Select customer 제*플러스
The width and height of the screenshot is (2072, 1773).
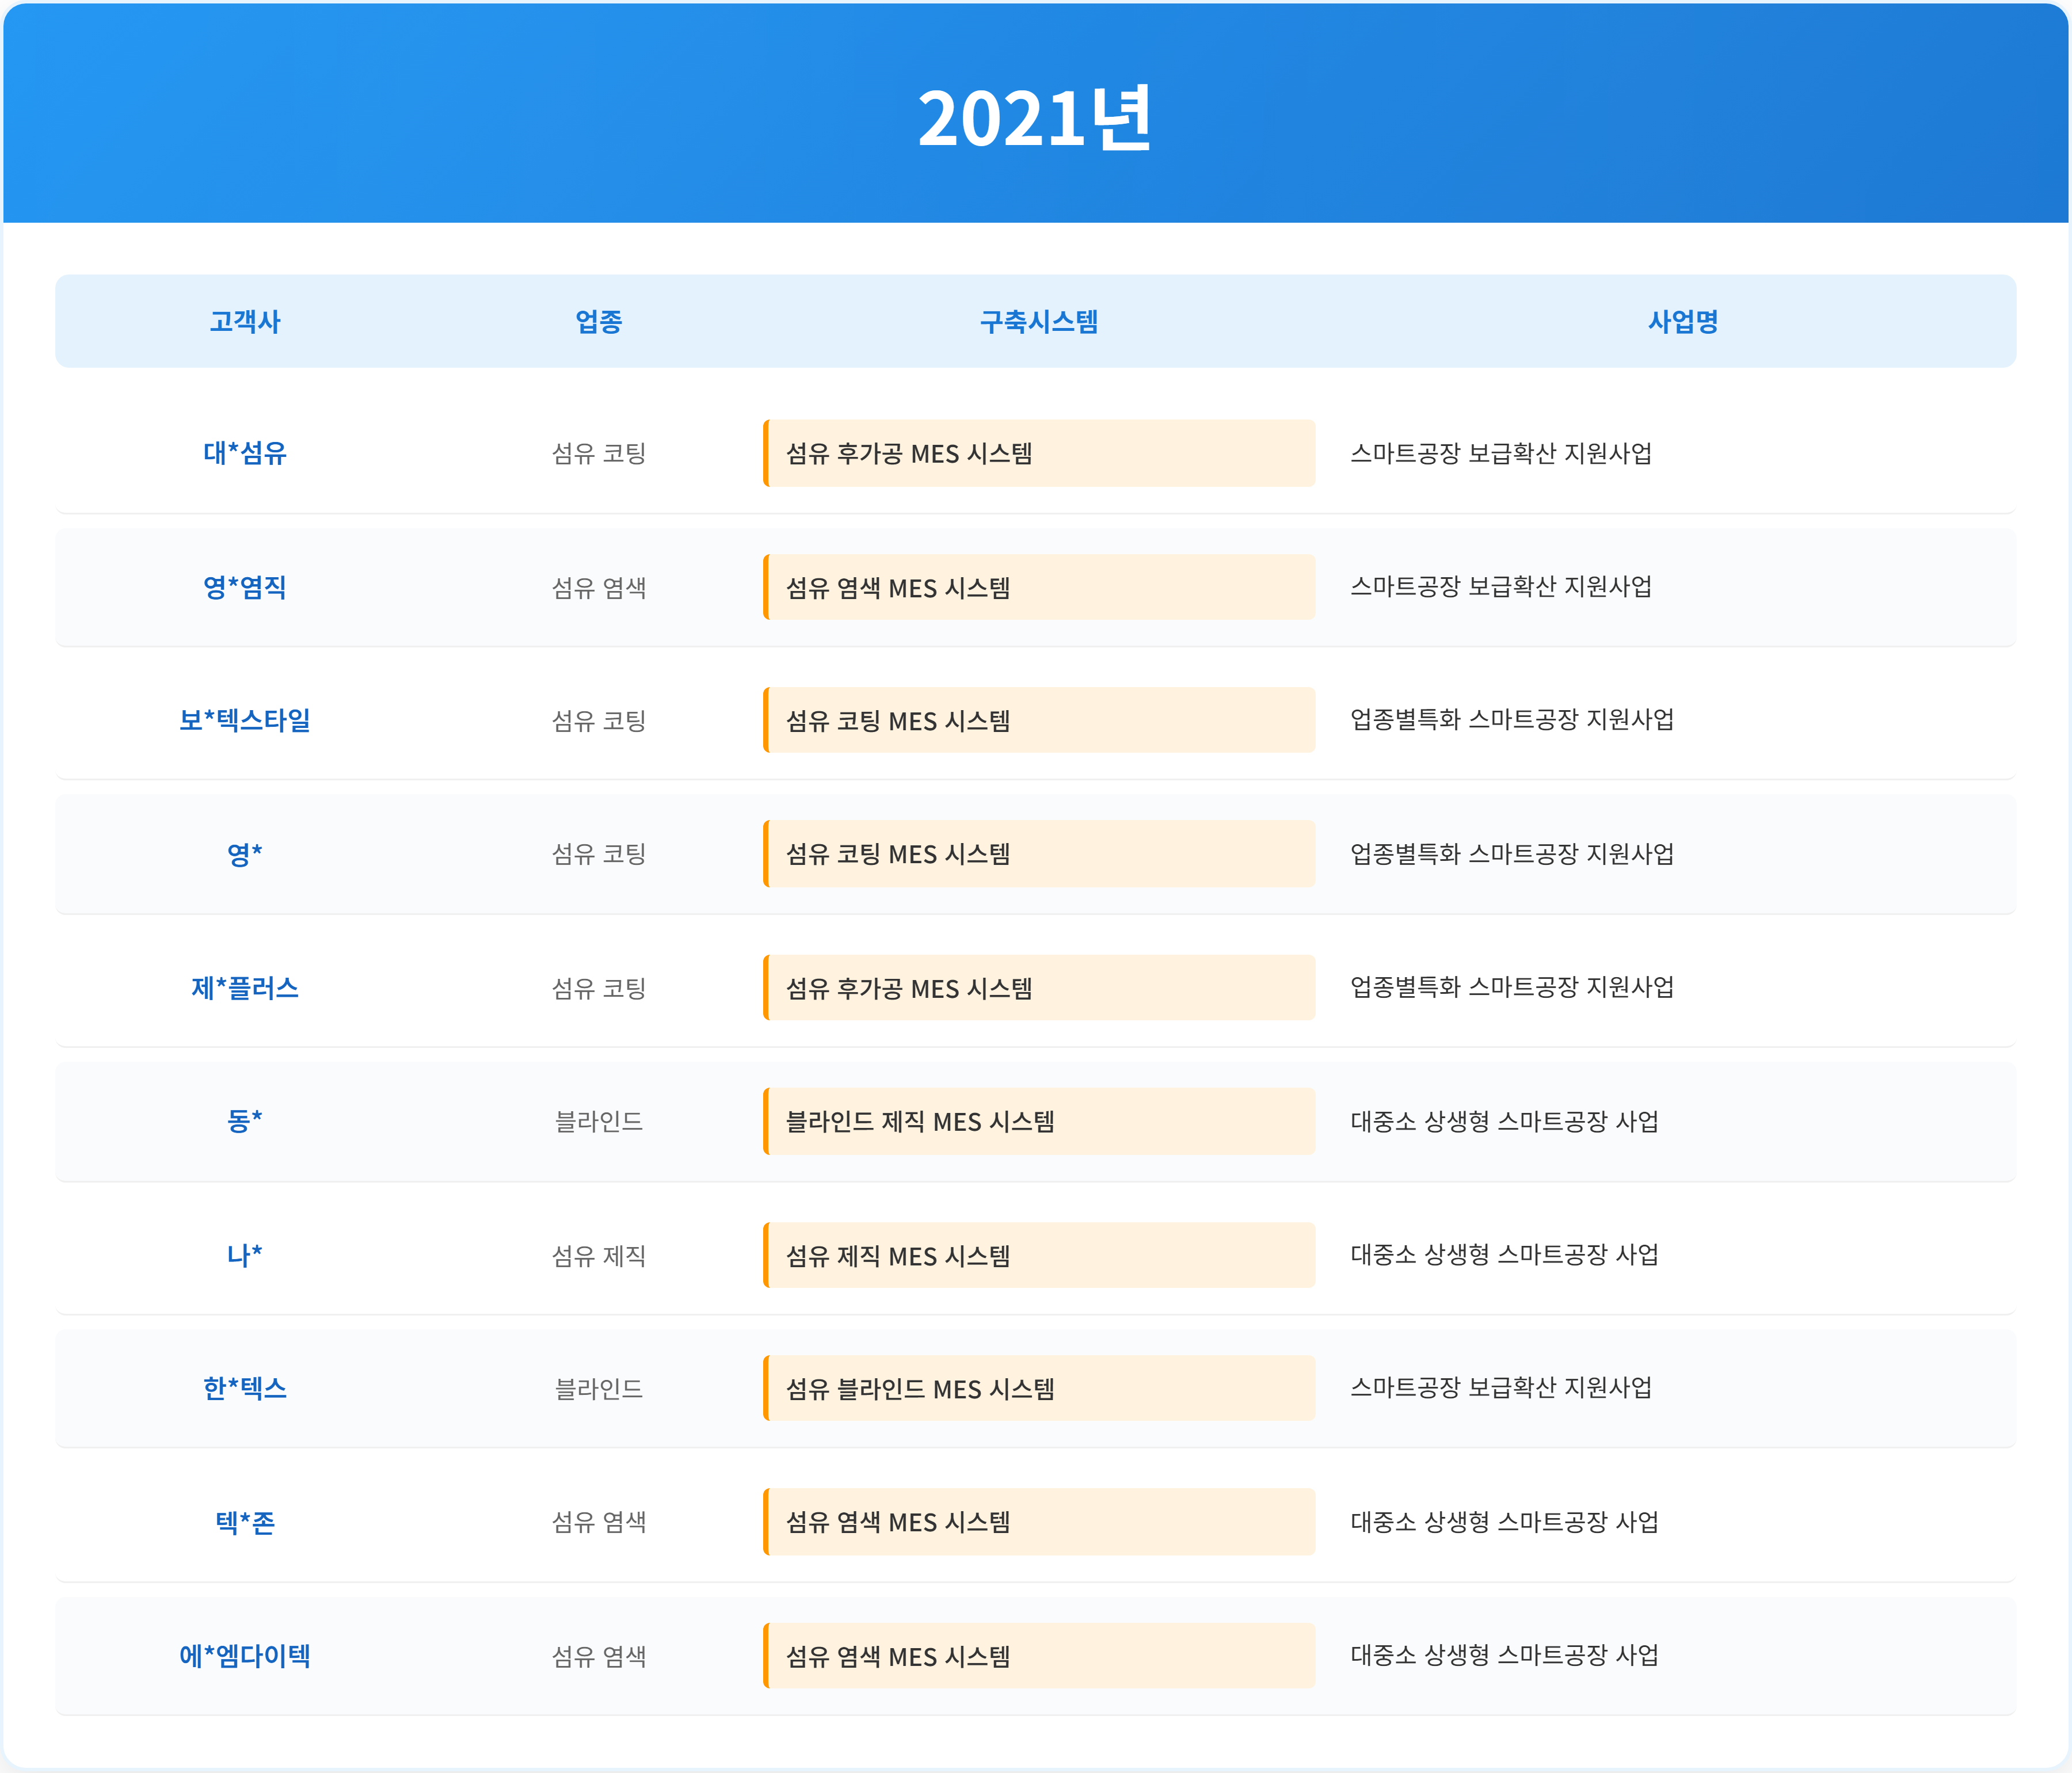point(244,988)
